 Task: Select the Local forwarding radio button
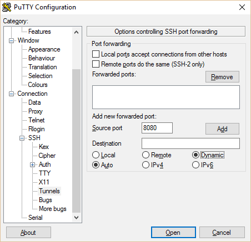pos(96,155)
